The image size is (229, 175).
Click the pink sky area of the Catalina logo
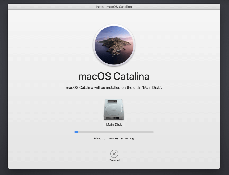coord(125,40)
